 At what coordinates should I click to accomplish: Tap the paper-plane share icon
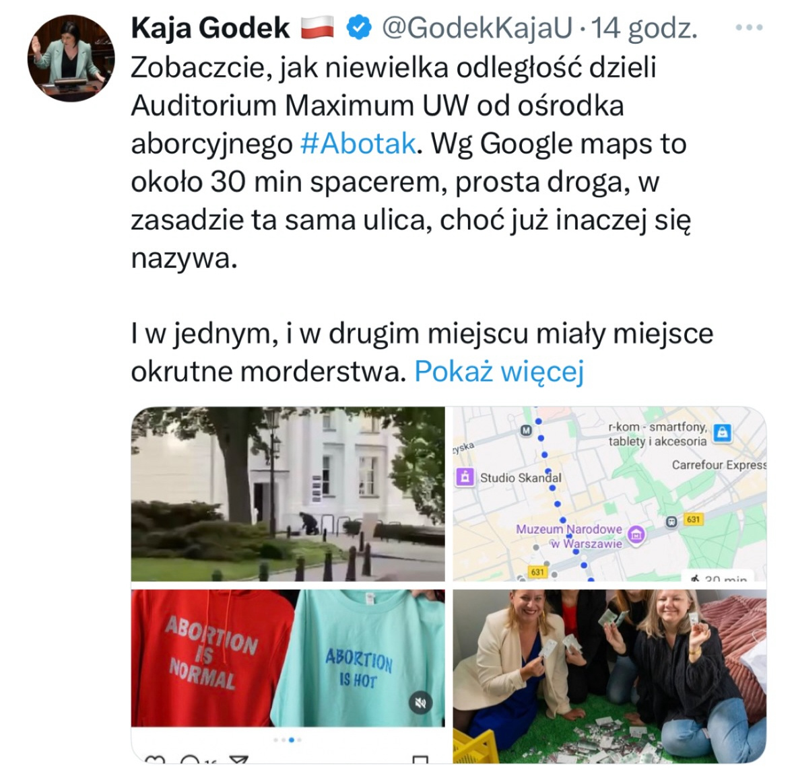(238, 759)
